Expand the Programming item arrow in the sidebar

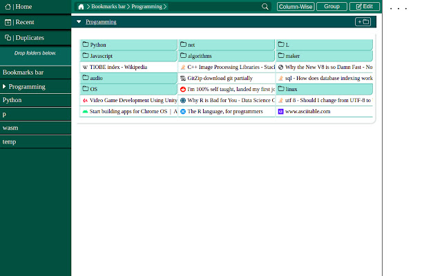[4, 86]
